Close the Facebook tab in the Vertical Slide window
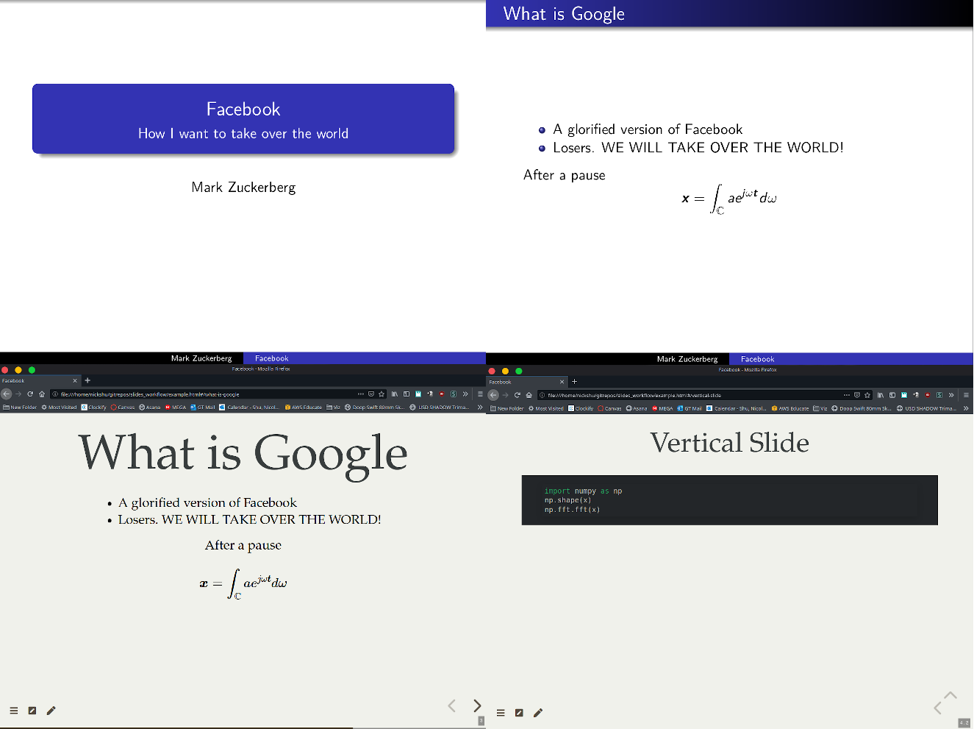 click(x=562, y=382)
